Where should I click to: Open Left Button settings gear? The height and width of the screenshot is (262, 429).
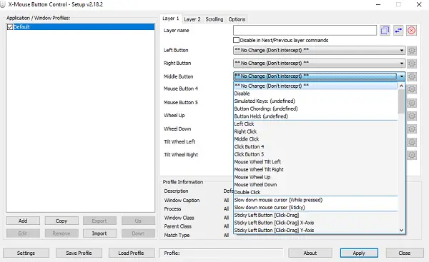click(x=412, y=51)
